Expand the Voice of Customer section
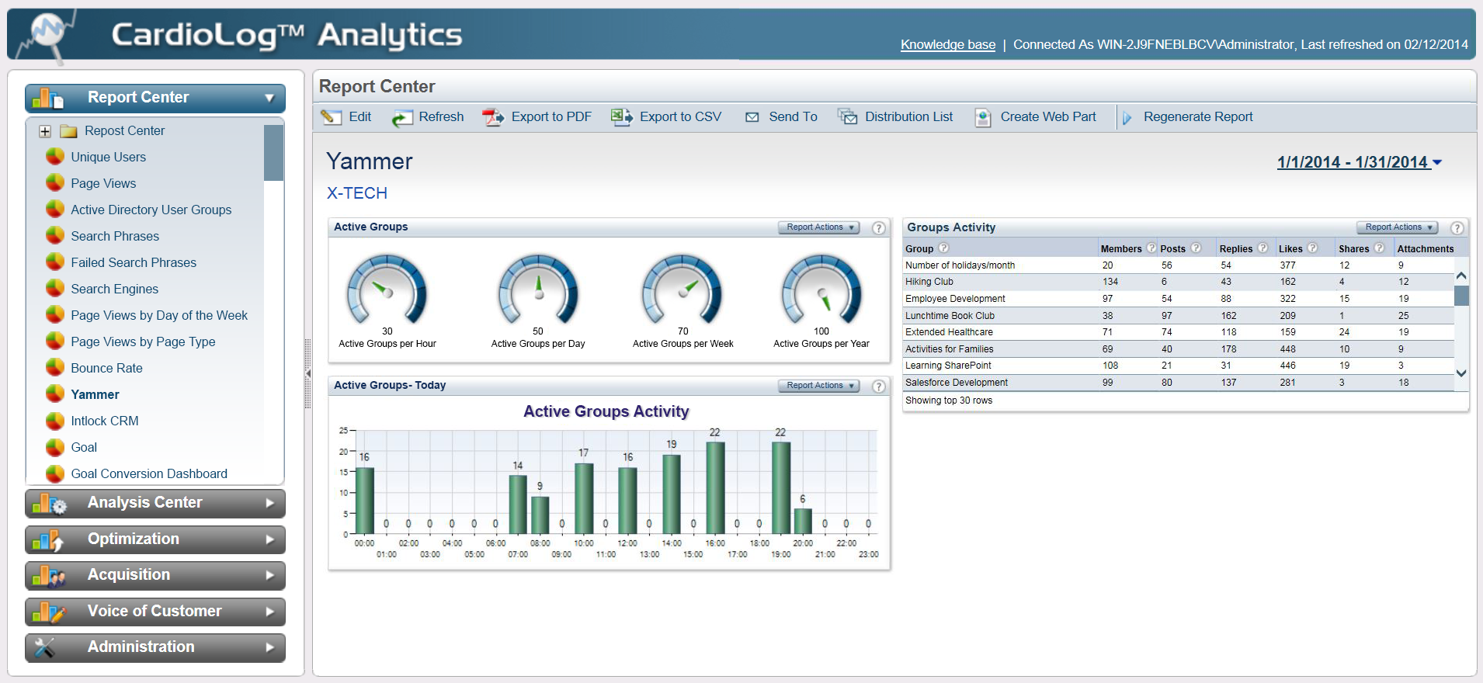Image resolution: width=1483 pixels, height=683 pixels. pyautogui.click(x=155, y=612)
